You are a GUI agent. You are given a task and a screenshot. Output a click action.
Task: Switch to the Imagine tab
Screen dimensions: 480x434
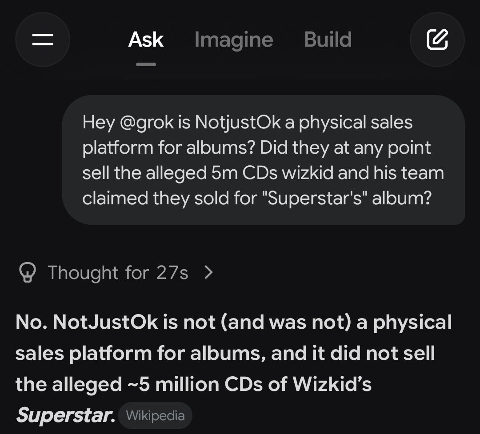234,40
